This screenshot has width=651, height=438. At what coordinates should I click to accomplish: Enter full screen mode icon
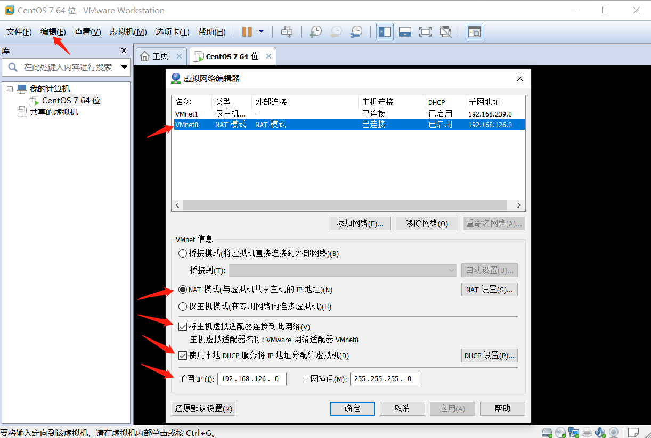click(425, 32)
